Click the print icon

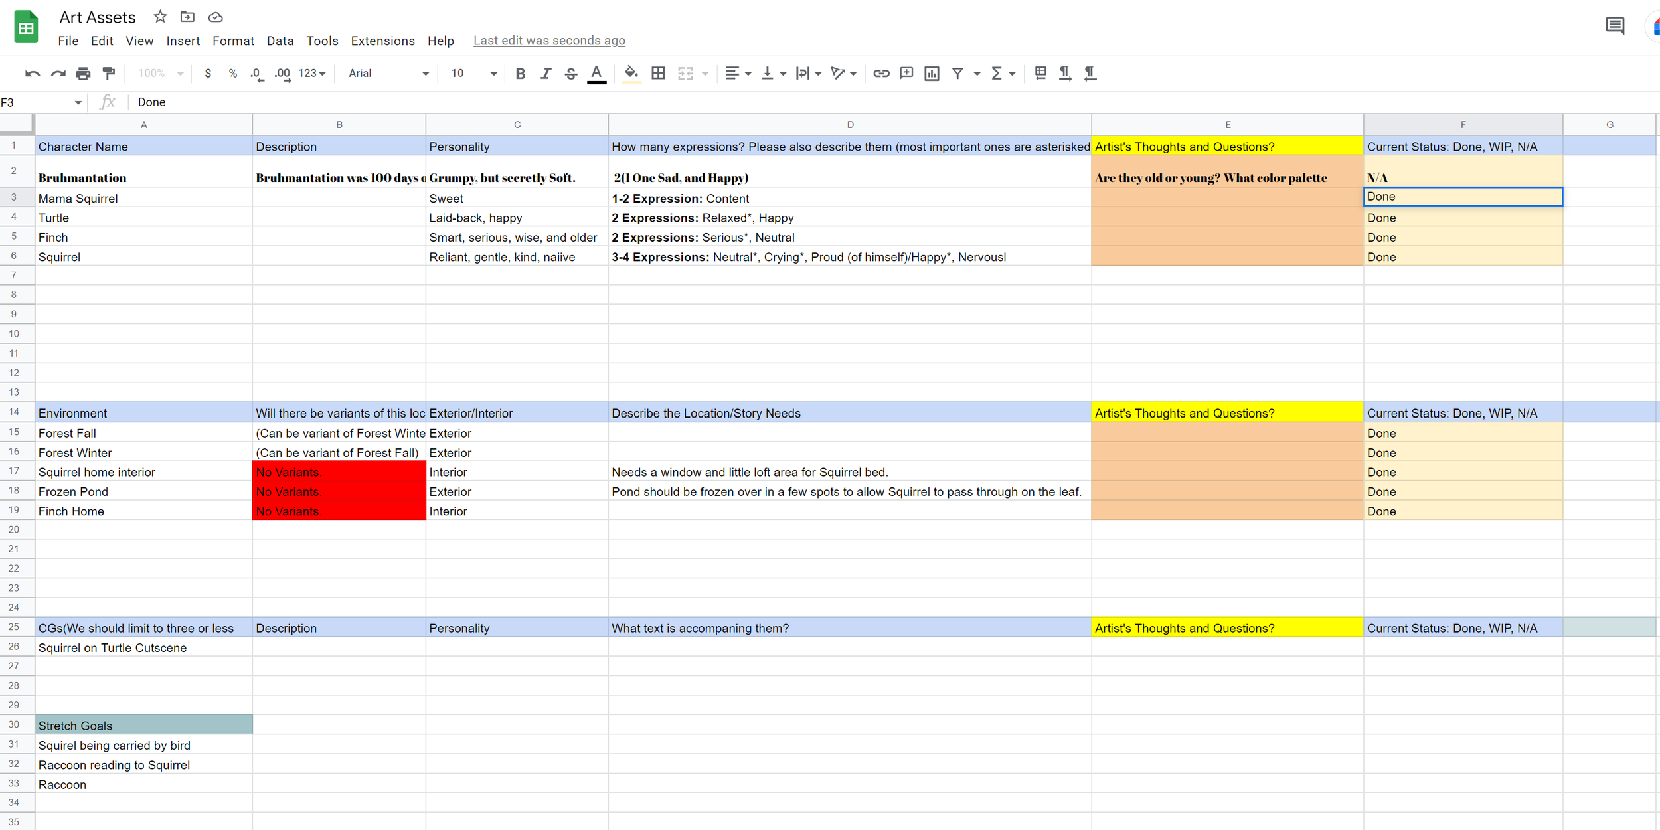coord(83,74)
